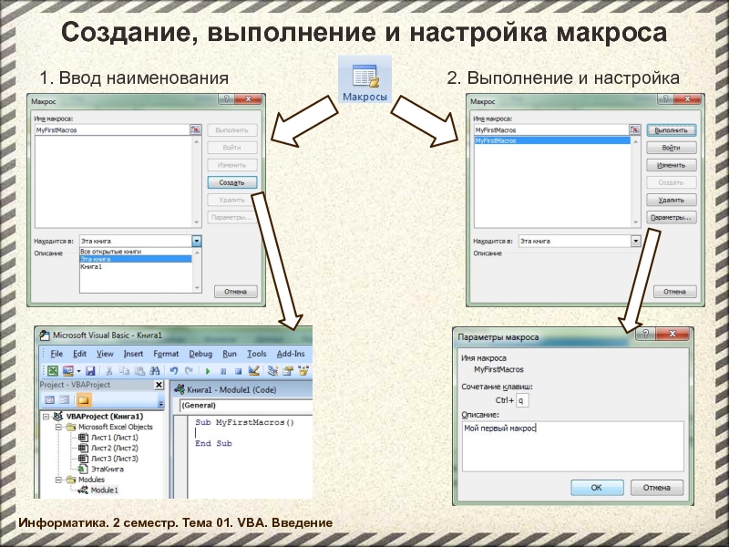This screenshot has height=547, width=729.
Task: Collapse the Modules folder in project tree
Action: coord(57,480)
